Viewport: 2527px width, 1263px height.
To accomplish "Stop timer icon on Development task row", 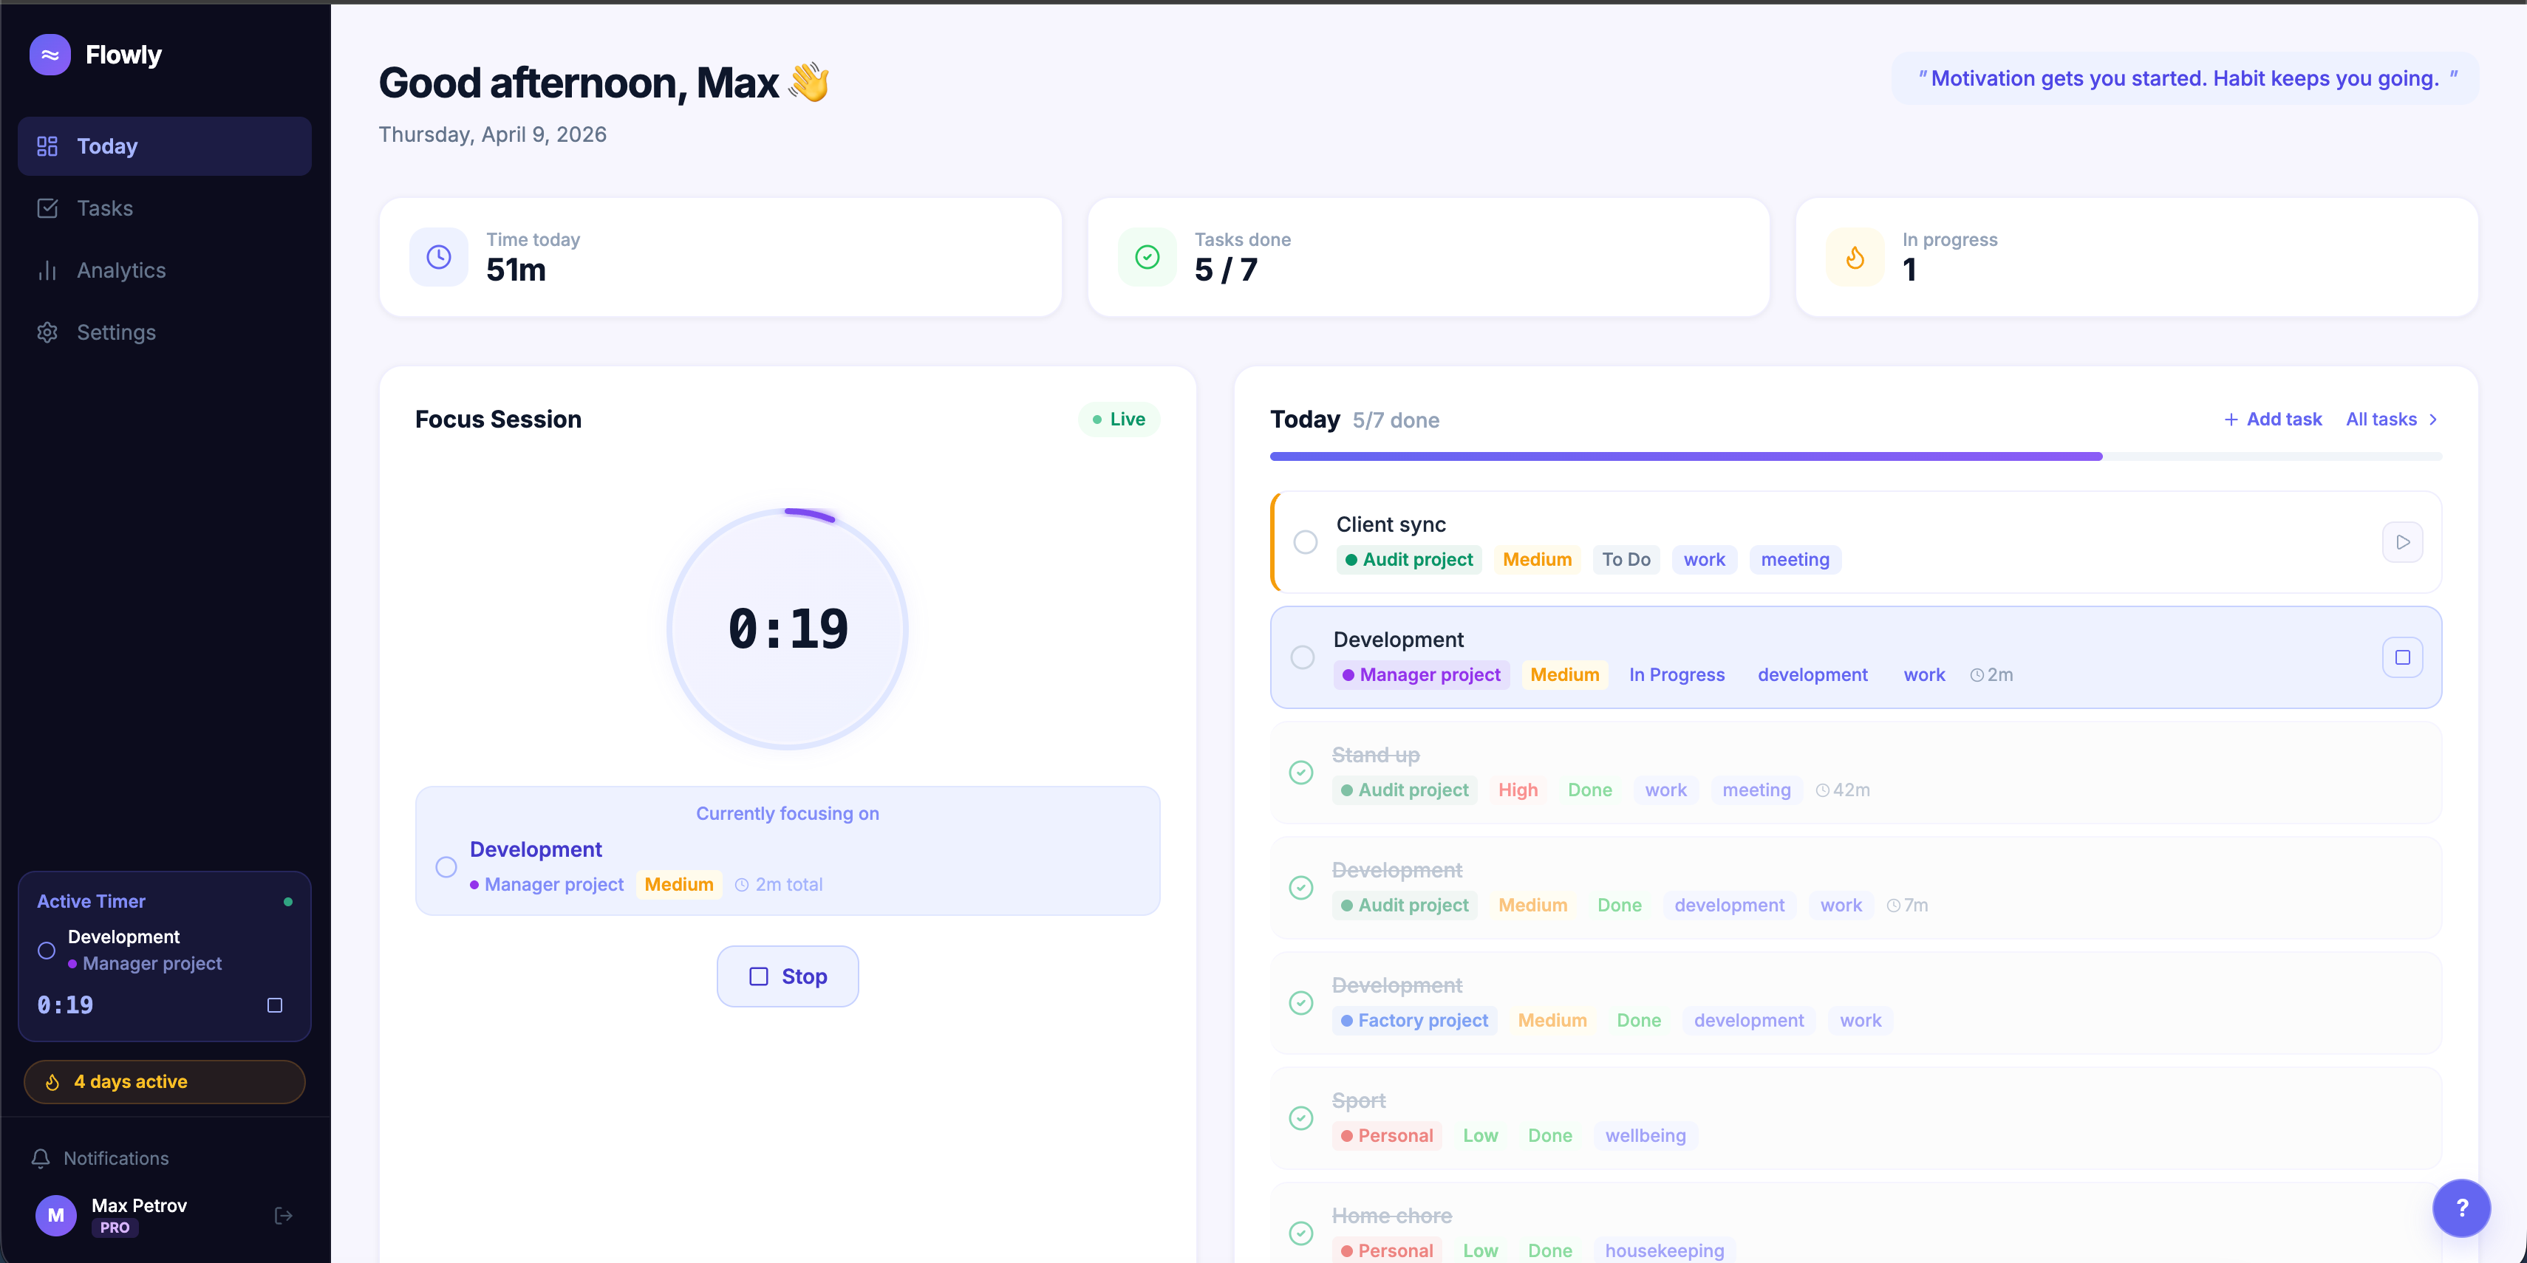I will [2401, 657].
